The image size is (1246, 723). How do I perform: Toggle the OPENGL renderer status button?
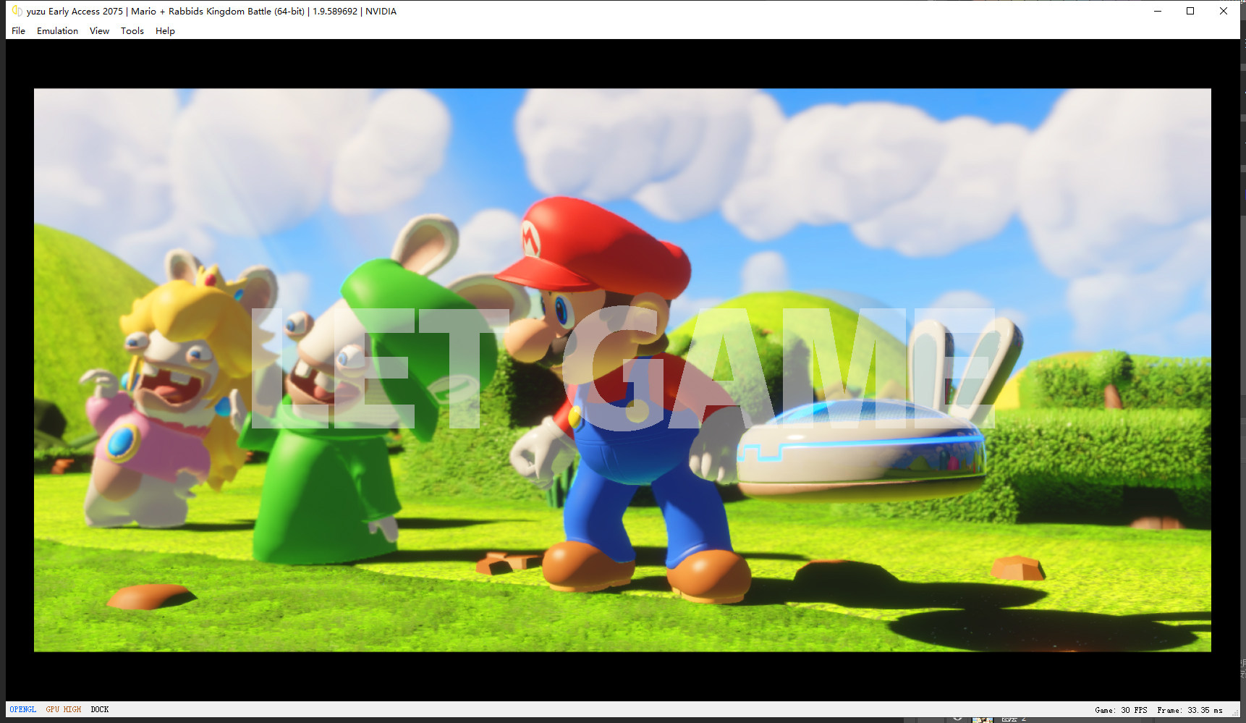tap(23, 709)
